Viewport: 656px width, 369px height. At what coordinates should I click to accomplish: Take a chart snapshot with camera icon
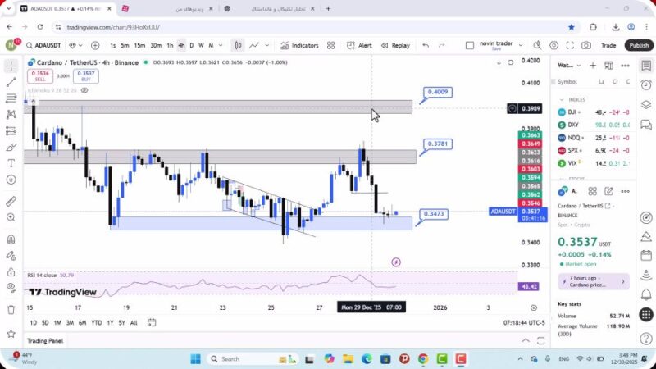[586, 45]
